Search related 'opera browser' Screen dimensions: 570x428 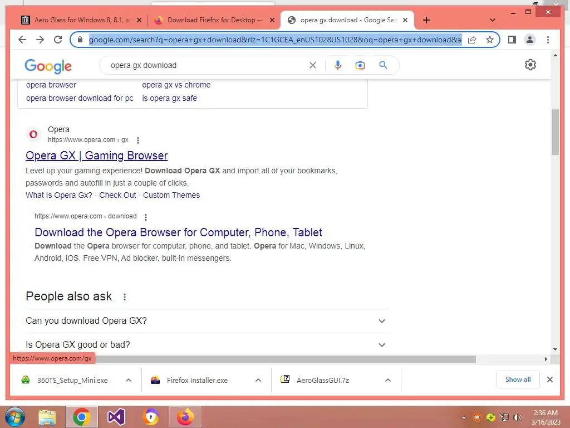click(x=51, y=85)
